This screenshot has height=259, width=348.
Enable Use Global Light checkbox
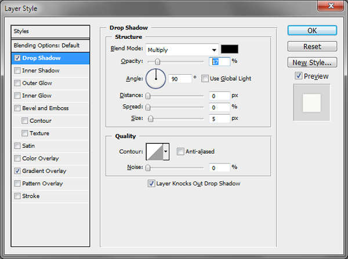205,78
